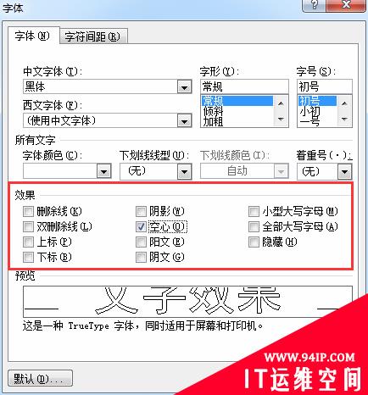
Task: Check the 上标 superscript option
Action: (28, 242)
